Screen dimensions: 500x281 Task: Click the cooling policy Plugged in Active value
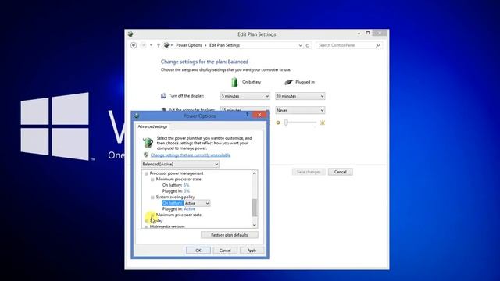189,209
